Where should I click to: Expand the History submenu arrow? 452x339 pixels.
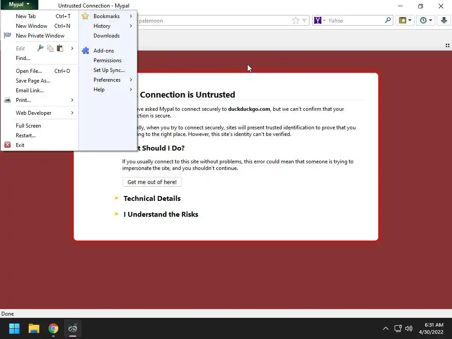(131, 26)
